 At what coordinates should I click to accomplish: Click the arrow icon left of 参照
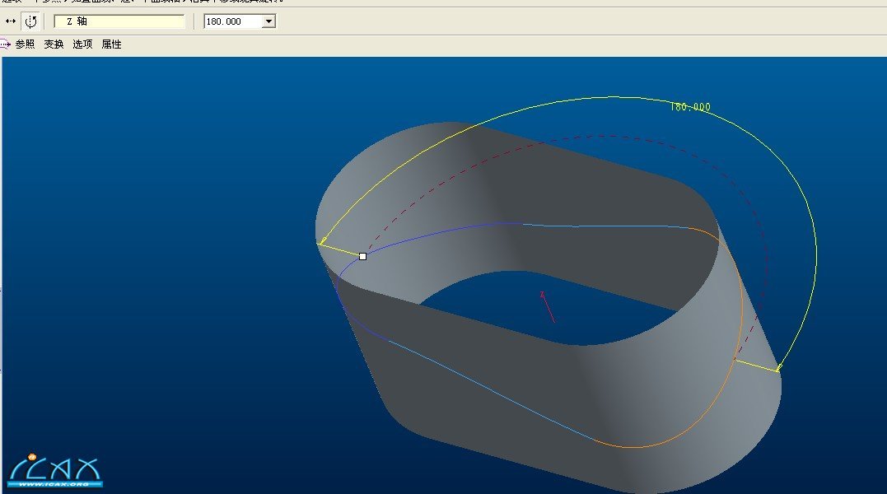5,44
